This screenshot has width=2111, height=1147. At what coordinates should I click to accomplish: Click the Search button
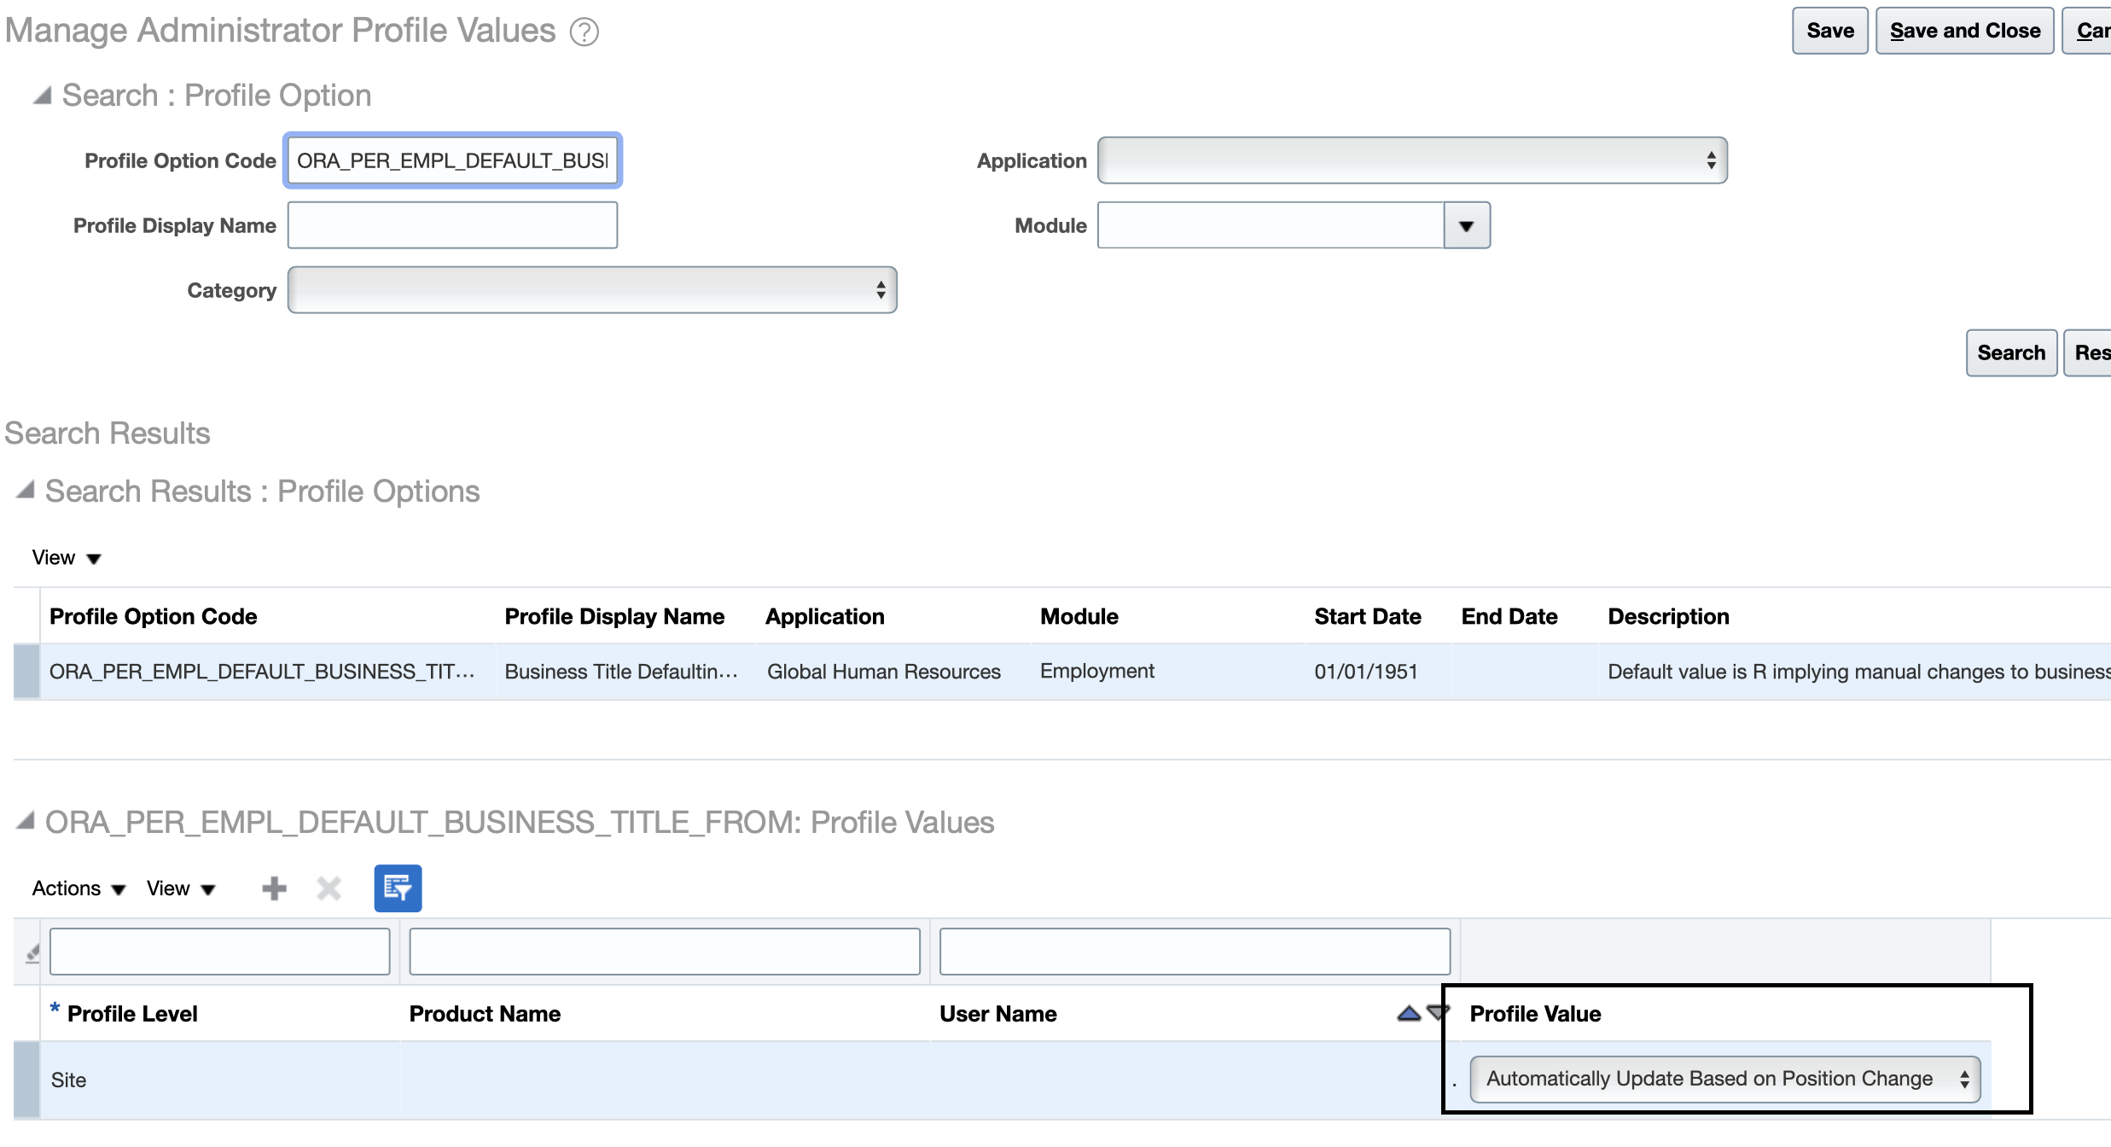(2011, 352)
